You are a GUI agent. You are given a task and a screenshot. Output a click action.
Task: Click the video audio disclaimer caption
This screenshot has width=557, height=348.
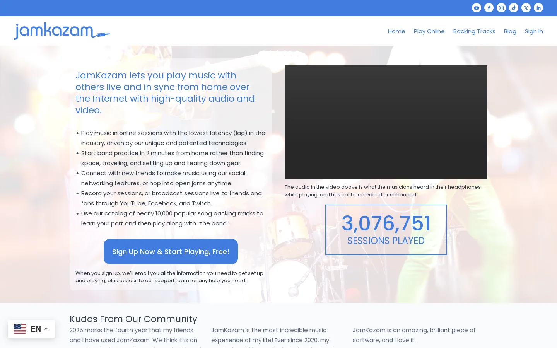383,191
